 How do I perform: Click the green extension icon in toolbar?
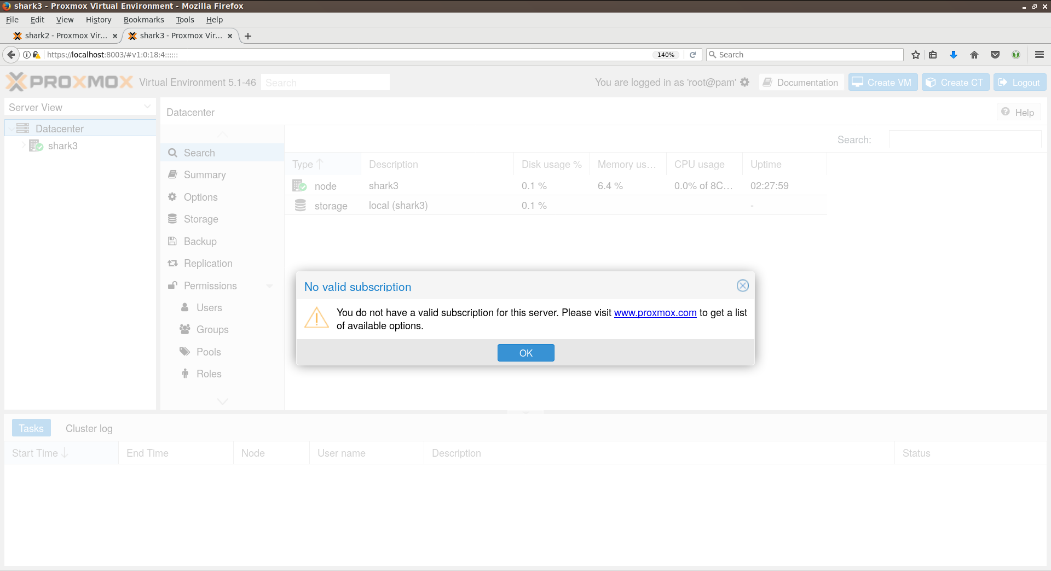tap(1016, 55)
